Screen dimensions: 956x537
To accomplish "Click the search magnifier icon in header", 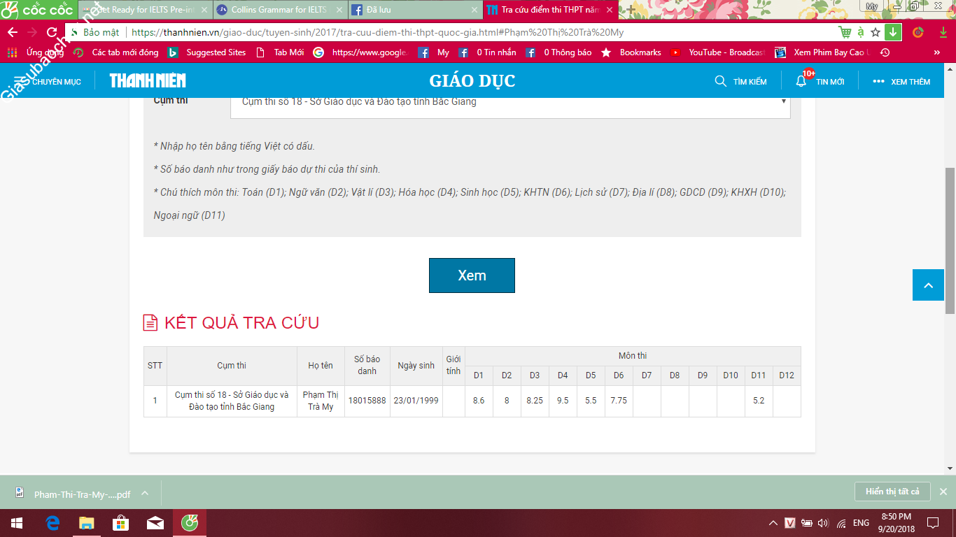I will pos(720,81).
